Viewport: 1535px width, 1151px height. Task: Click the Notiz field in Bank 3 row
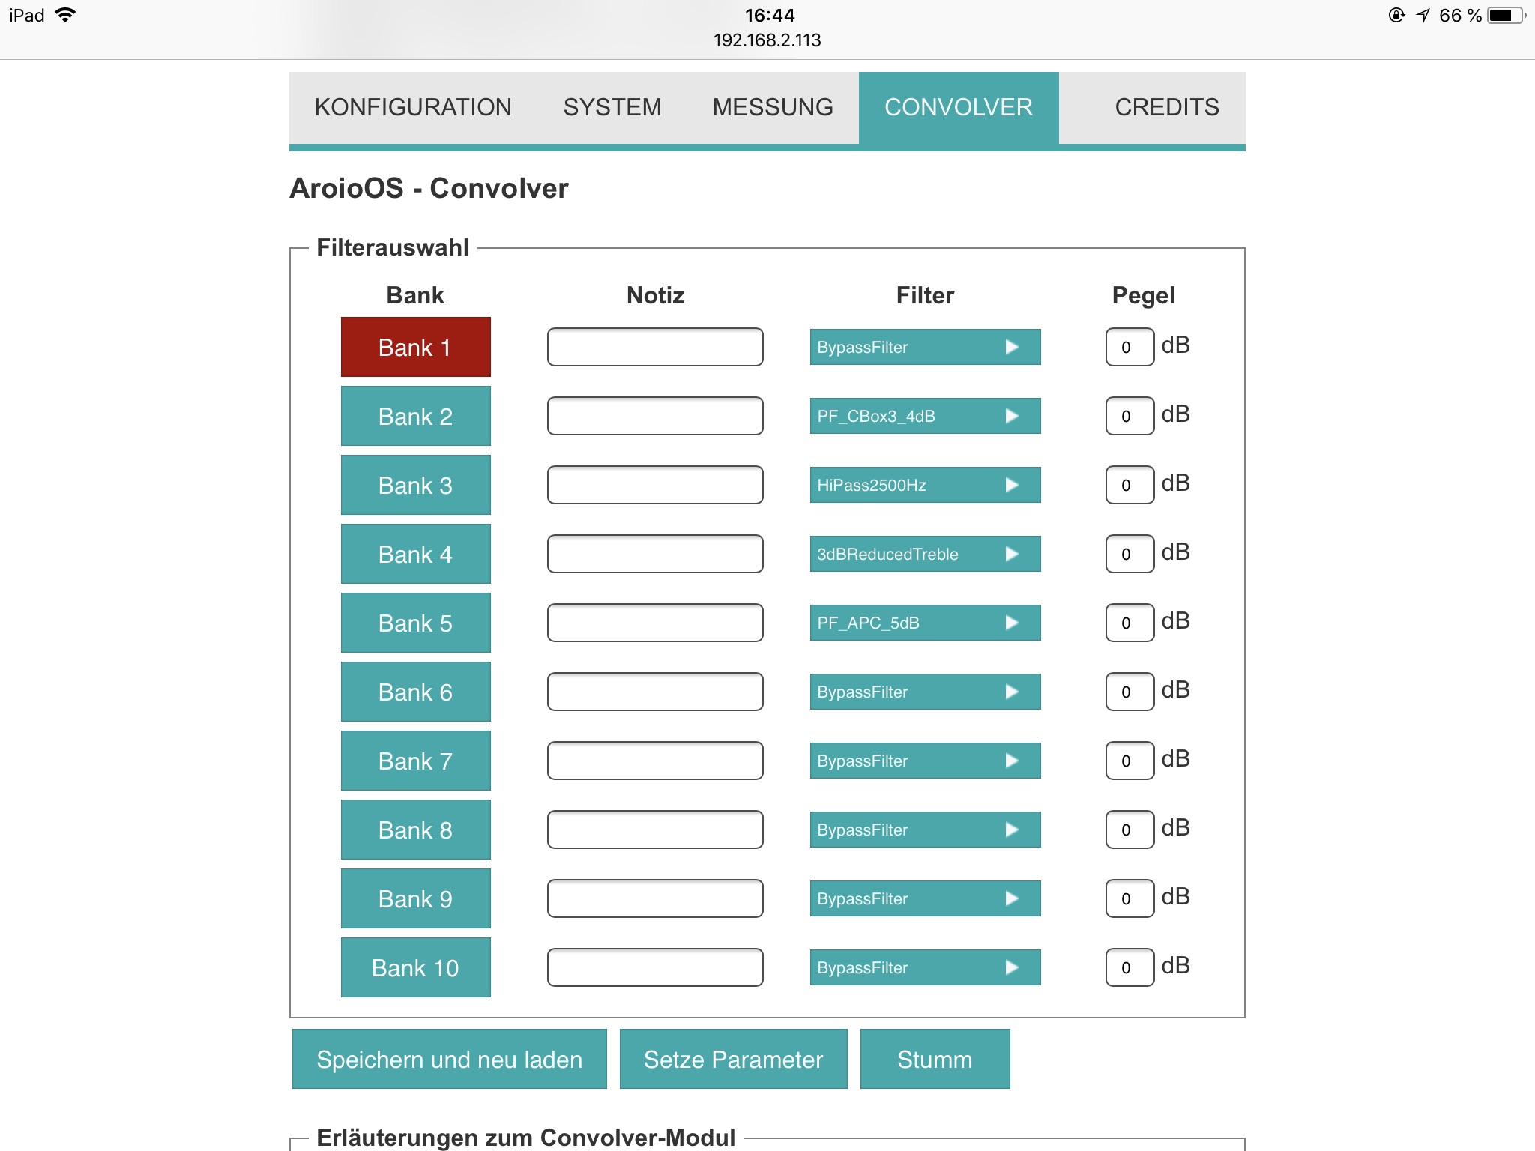[655, 485]
